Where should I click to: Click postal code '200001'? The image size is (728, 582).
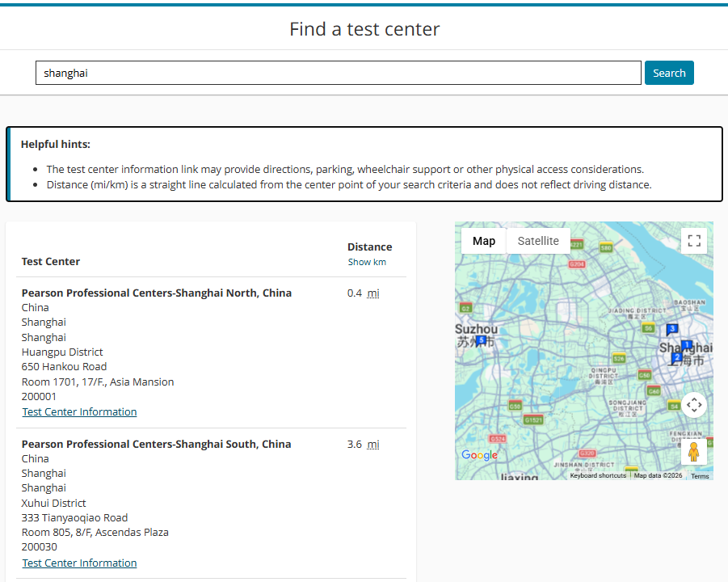[39, 397]
